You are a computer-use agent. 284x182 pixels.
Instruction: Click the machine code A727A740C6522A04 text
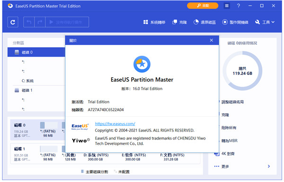pyautogui.click(x=106, y=110)
